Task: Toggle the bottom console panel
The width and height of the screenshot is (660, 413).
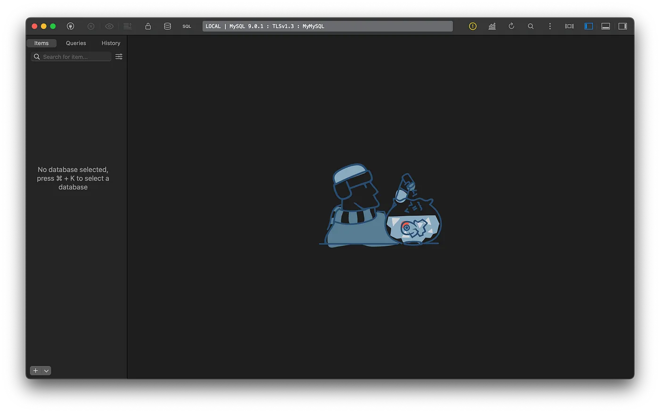Action: click(x=606, y=26)
